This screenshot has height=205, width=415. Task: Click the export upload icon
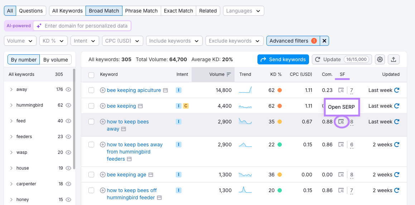(394, 59)
